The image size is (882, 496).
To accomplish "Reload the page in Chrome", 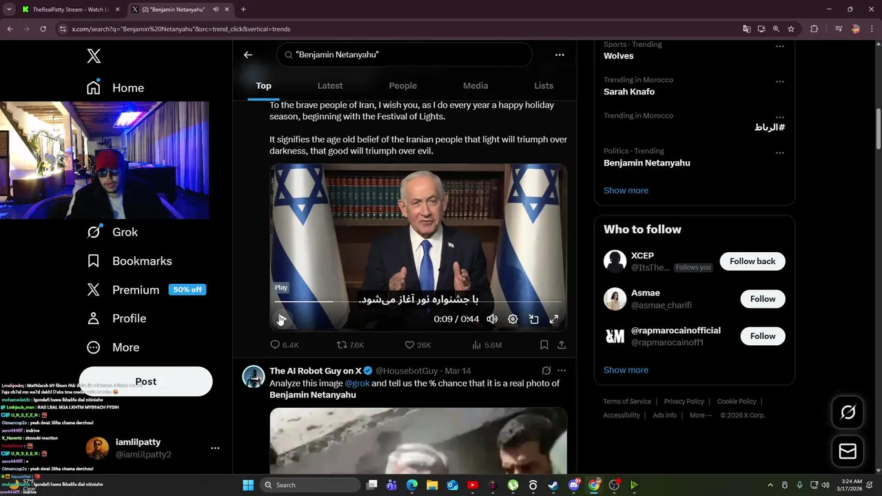I will pyautogui.click(x=43, y=29).
